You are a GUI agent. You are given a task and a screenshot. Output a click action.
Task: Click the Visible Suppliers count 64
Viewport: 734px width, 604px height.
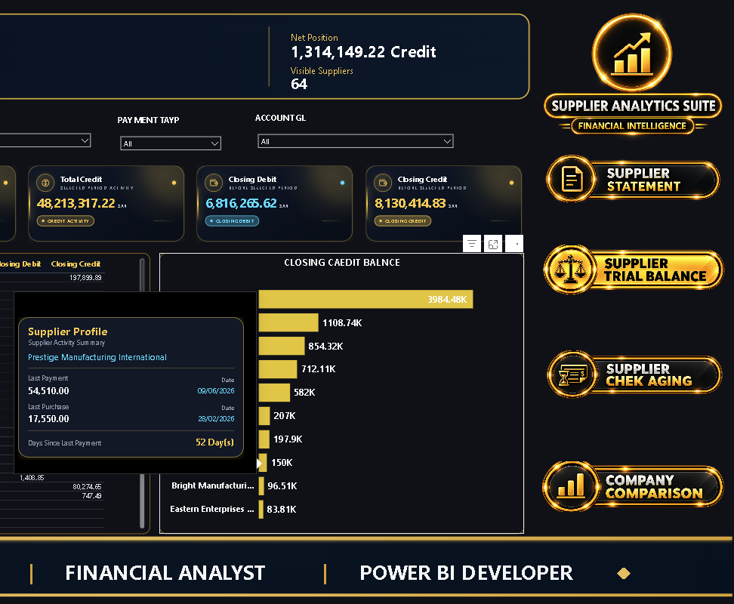click(298, 85)
